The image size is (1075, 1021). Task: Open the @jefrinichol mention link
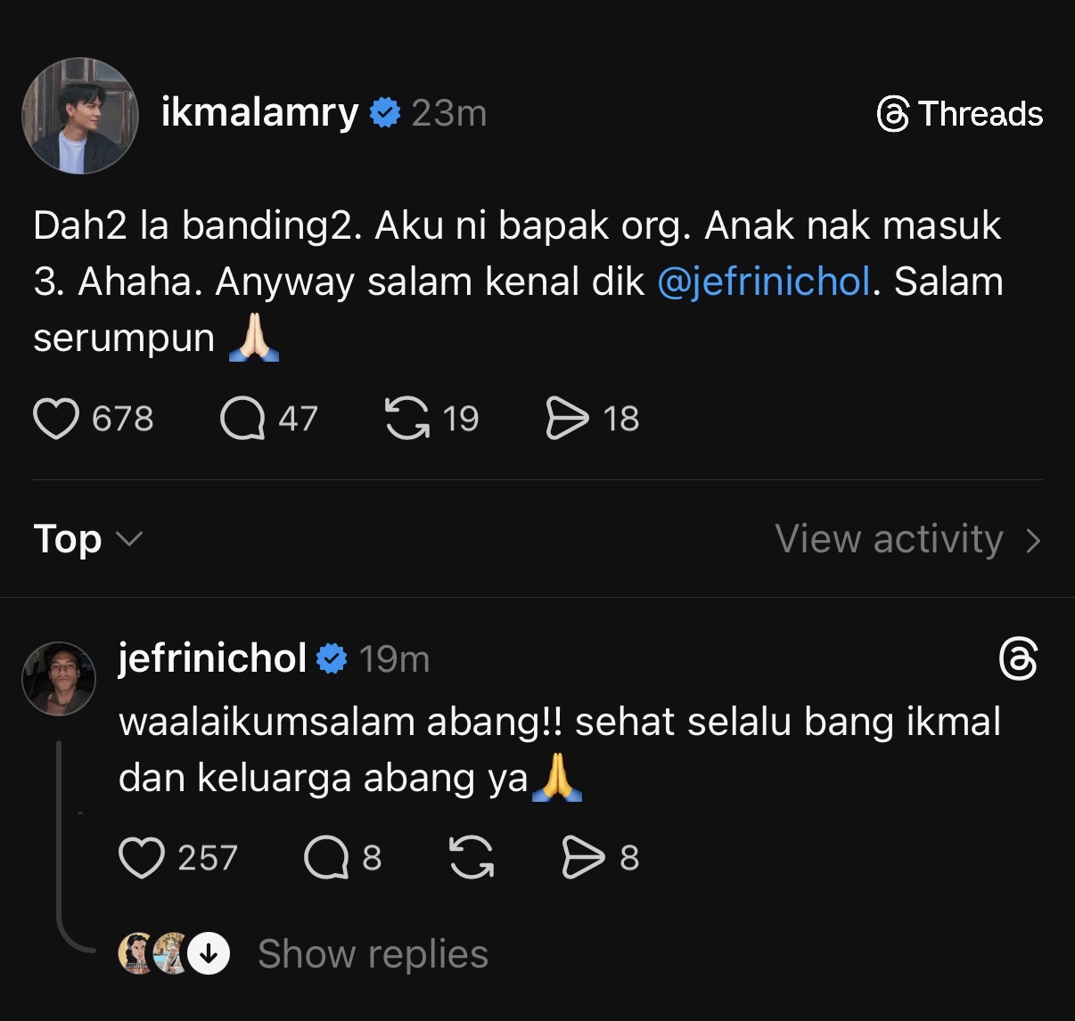click(763, 282)
